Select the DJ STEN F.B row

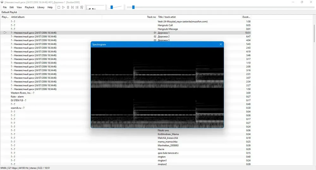point(18,100)
